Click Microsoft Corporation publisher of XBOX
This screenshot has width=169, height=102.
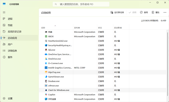(84, 37)
